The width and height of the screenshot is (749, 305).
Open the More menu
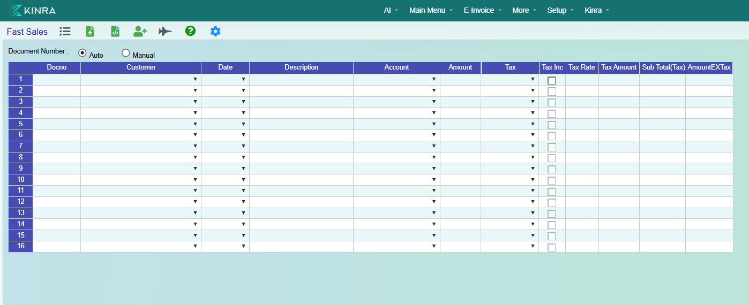pos(523,10)
